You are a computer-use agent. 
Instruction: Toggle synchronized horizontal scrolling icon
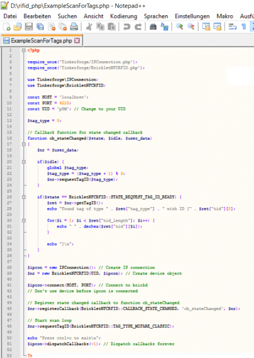pos(217,27)
